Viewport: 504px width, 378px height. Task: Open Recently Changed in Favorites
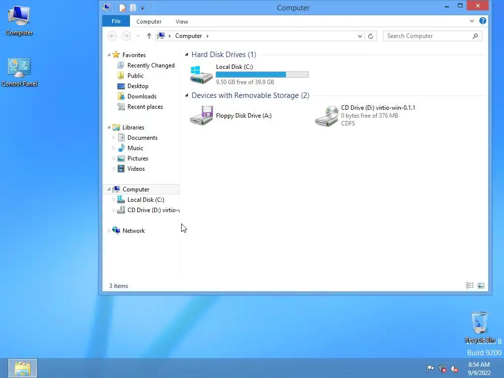coord(151,65)
